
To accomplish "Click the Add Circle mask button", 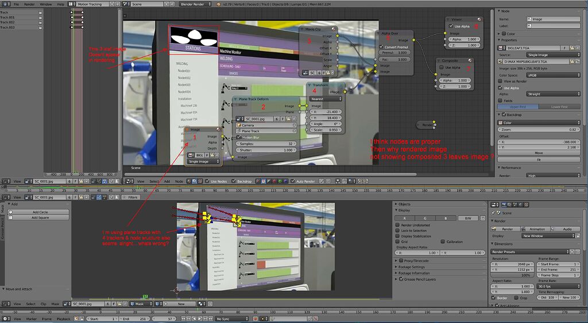I will 40,212.
